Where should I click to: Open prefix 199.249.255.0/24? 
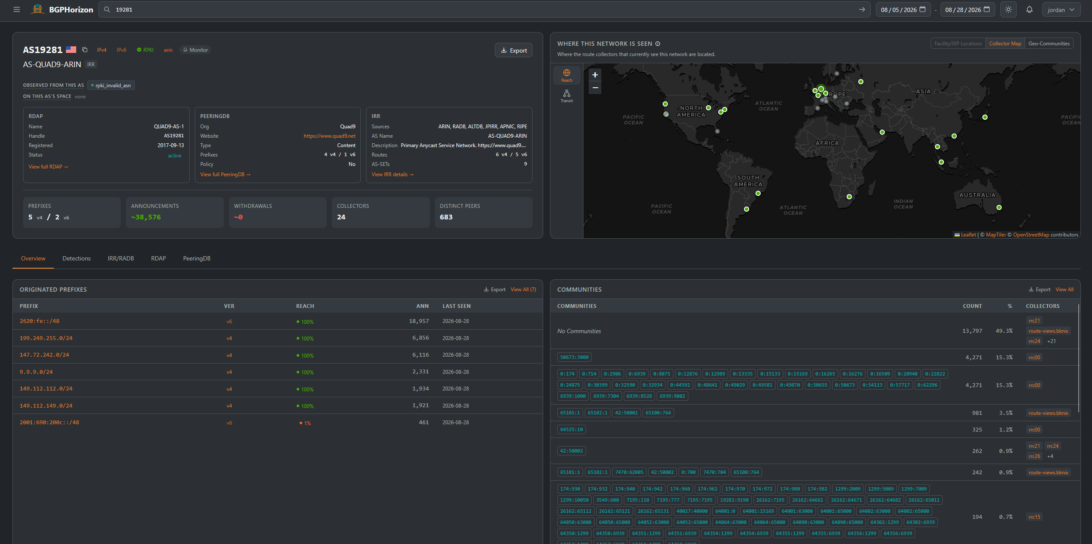46,338
